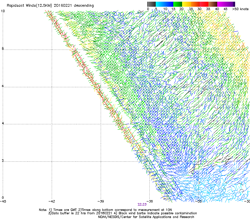Viewport: 250px width, 219px height.
Task: Select the latitude axis label '6'
Action: point(3,86)
